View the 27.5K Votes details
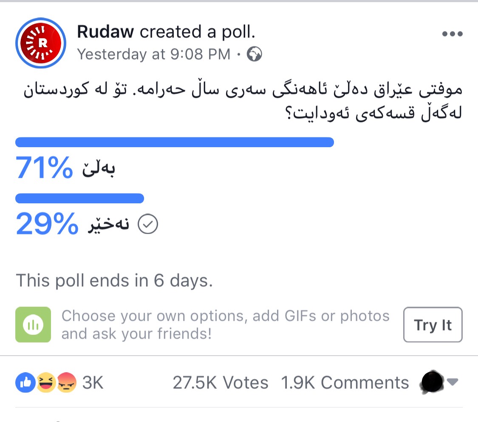Image resolution: width=478 pixels, height=422 pixels. click(x=220, y=382)
